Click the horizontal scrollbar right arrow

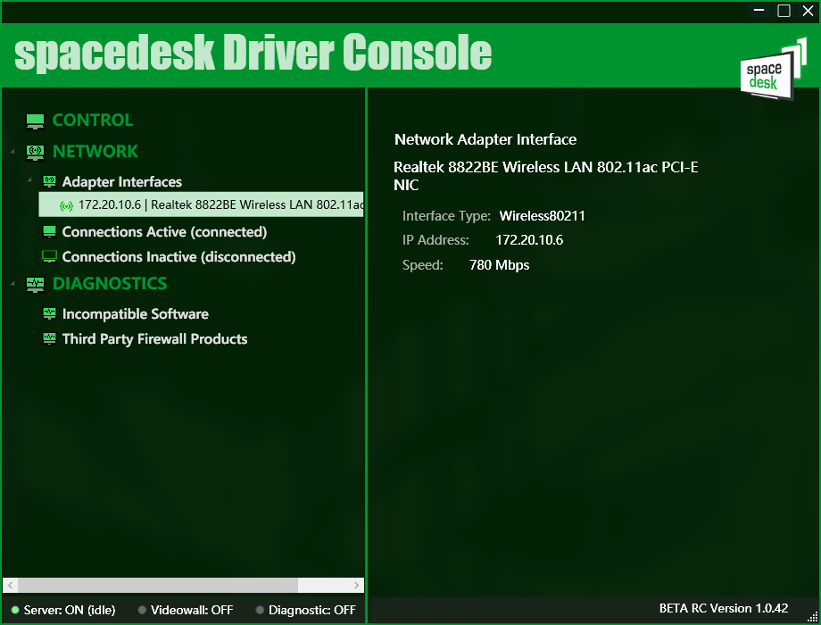pyautogui.click(x=358, y=585)
